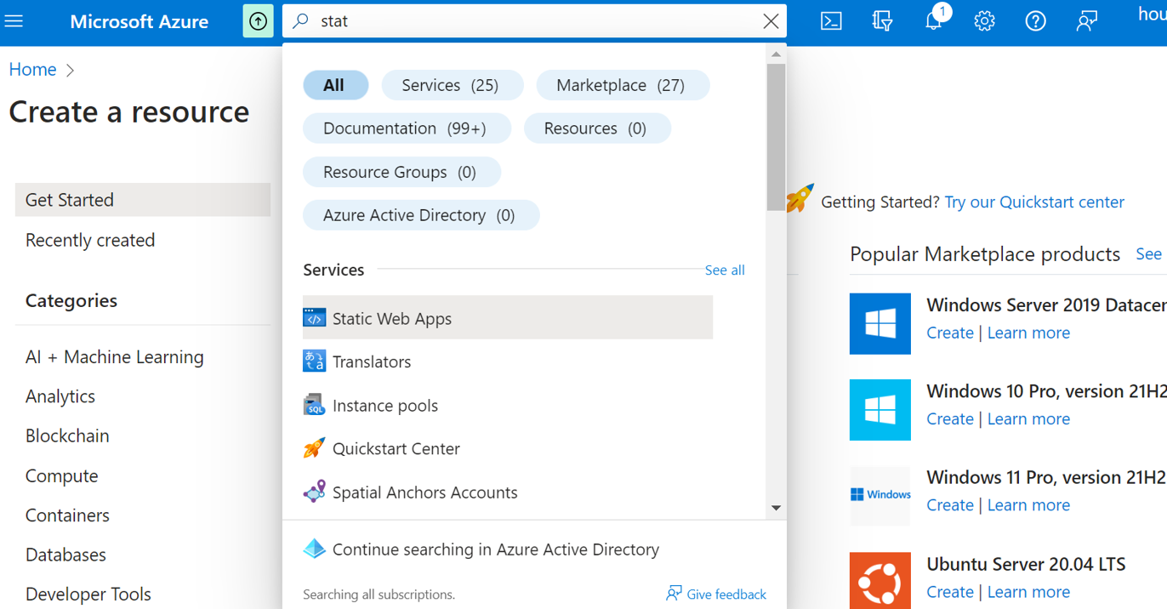Click the Feedback icon in top bar
The width and height of the screenshot is (1167, 609).
(x=1086, y=21)
